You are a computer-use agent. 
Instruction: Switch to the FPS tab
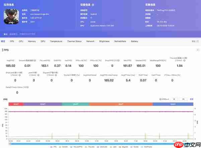pos(12,41)
